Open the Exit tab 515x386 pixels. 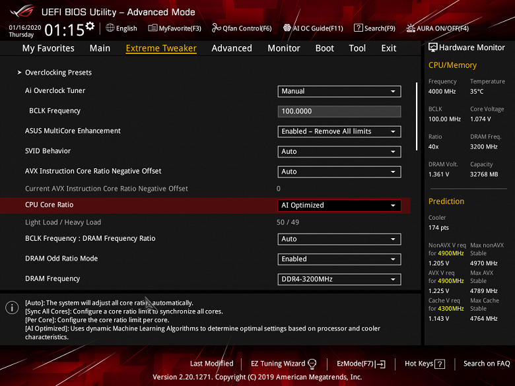[388, 48]
